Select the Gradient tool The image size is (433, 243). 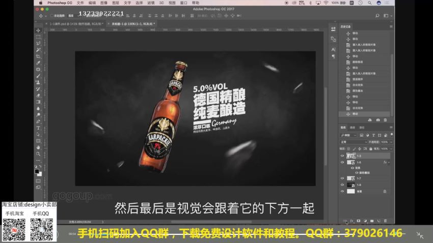point(38,102)
